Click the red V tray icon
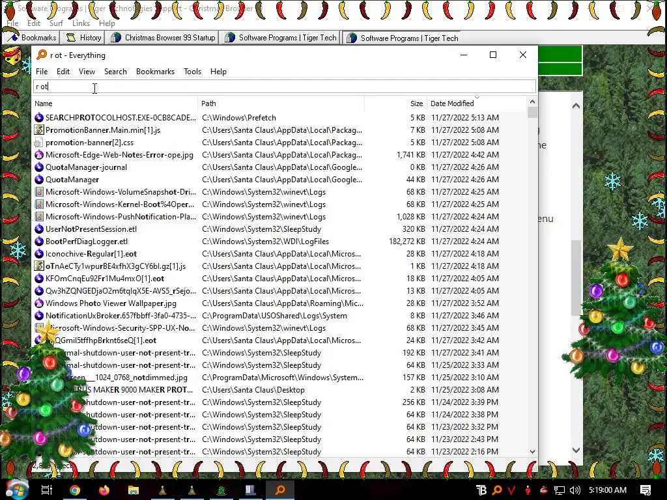667x500 pixels. (x=511, y=490)
